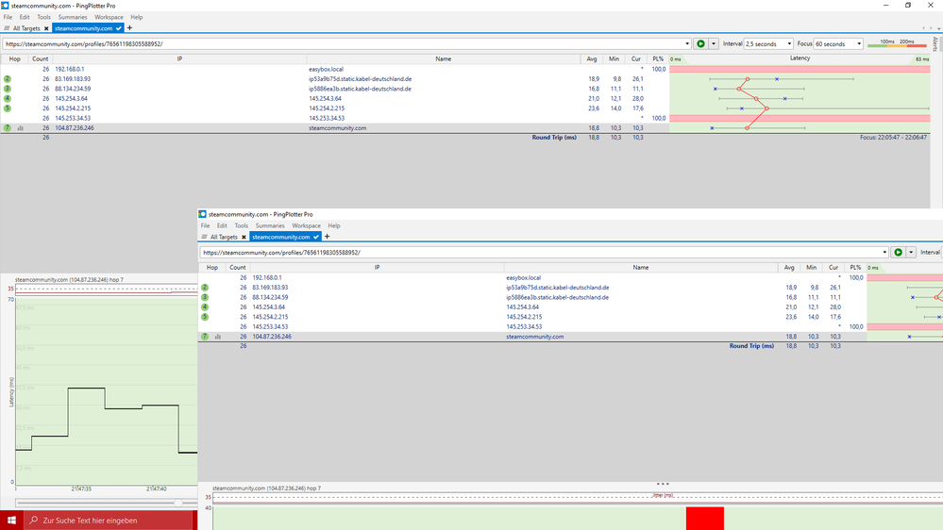Click the 100ms 200ms latency color scale
The width and height of the screenshot is (943, 530).
pyautogui.click(x=898, y=43)
